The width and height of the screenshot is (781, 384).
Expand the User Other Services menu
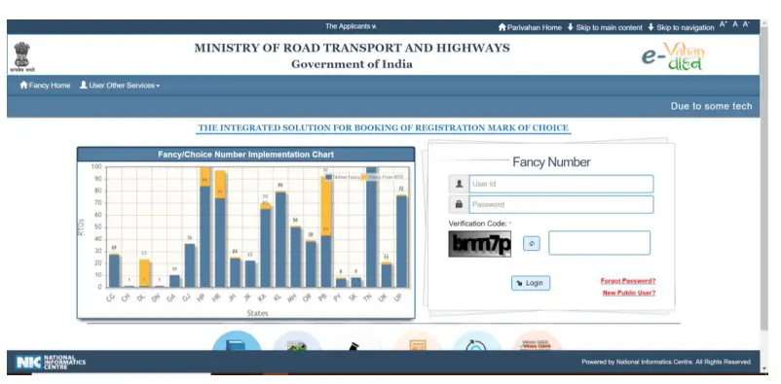pos(120,85)
